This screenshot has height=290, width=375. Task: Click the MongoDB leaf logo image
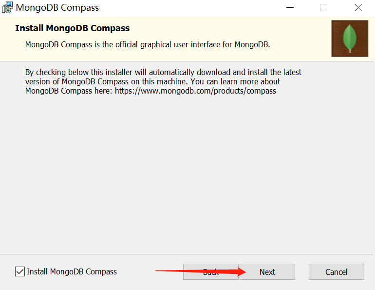[350, 39]
